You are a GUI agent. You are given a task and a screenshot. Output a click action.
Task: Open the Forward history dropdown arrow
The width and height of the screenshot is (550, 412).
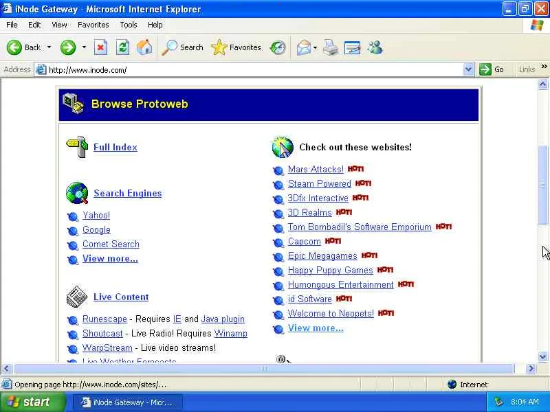click(84, 47)
